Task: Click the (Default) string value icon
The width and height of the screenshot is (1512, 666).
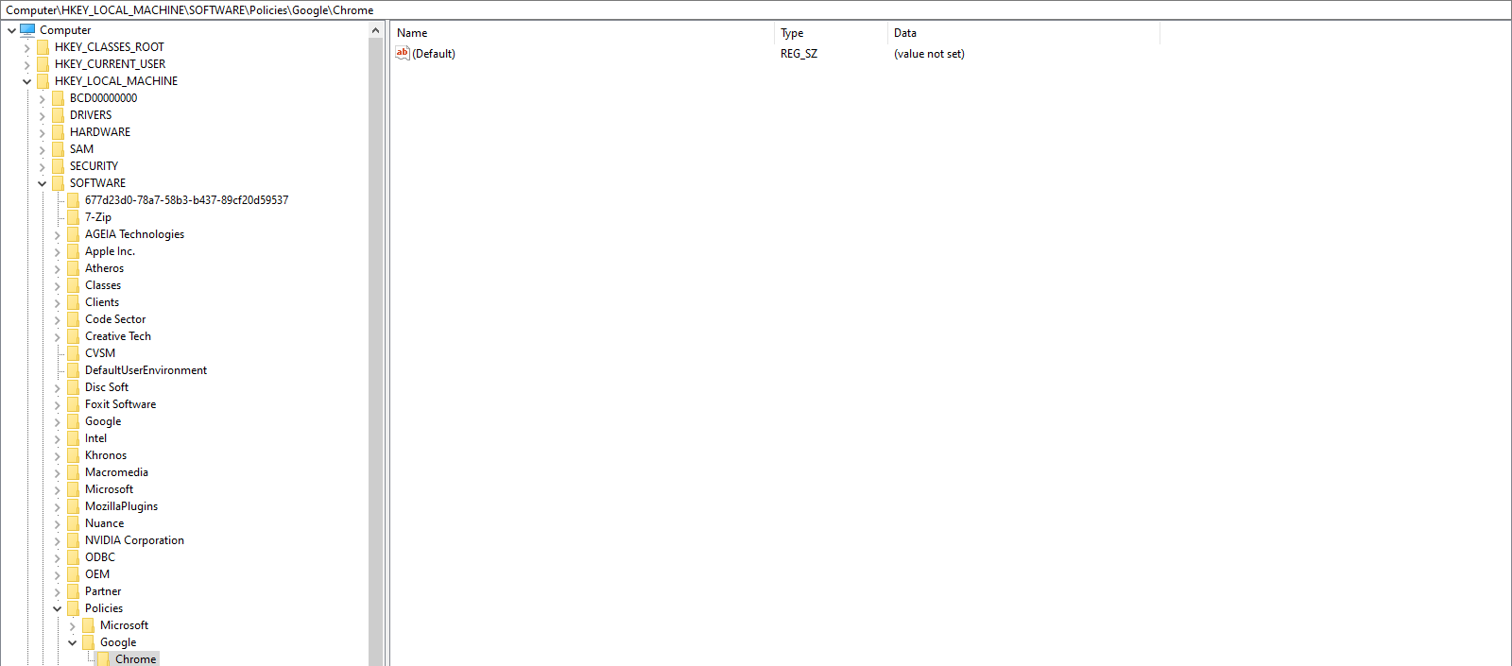Action: tap(403, 54)
